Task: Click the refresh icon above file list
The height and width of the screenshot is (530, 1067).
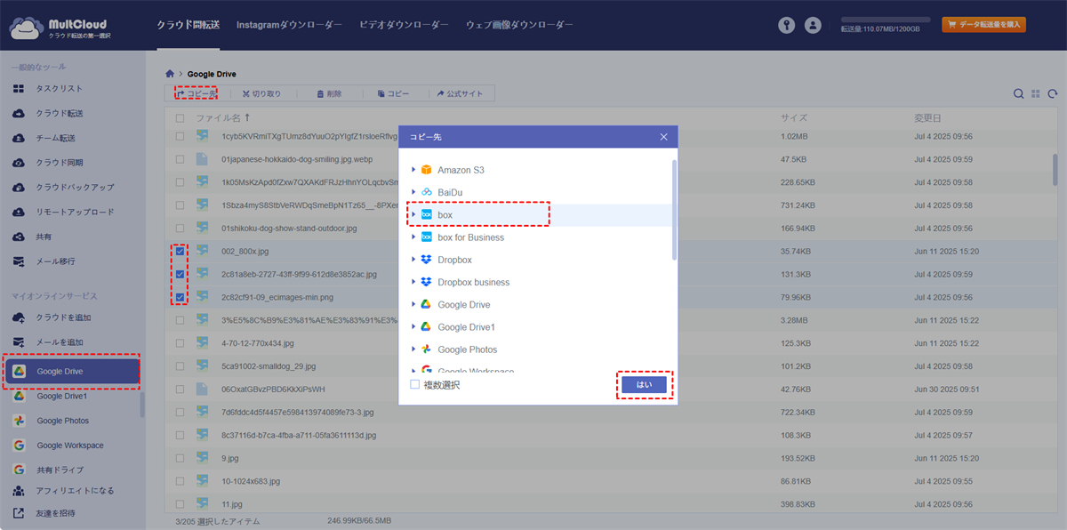Action: pyautogui.click(x=1053, y=93)
